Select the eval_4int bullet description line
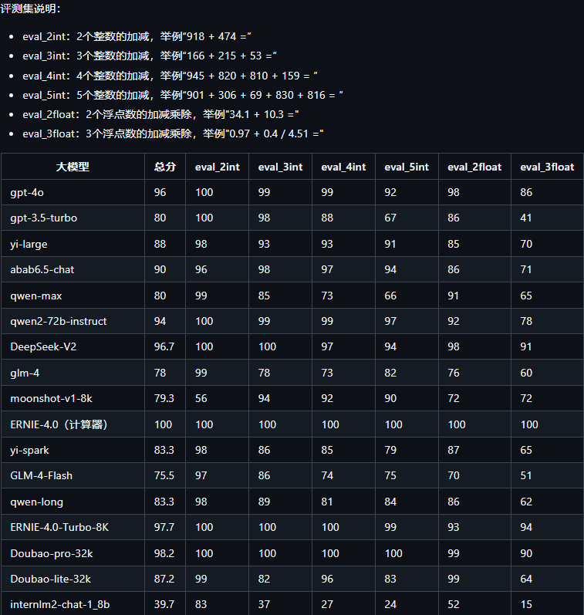584x615 pixels. point(170,76)
